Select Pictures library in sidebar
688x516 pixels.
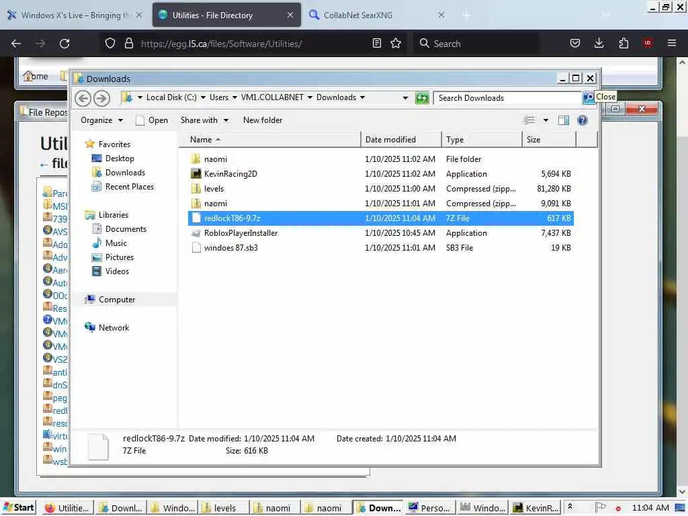click(113, 257)
